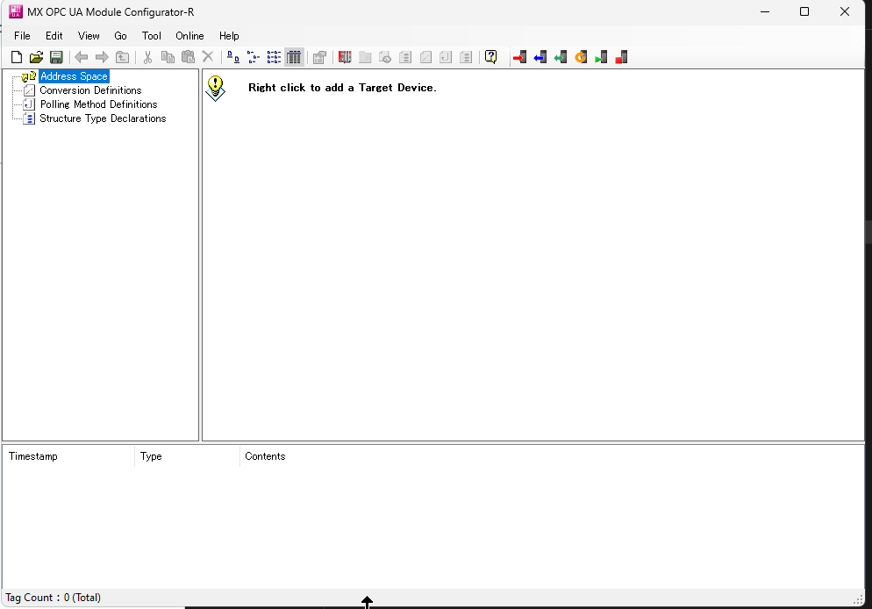Click the Address Space node icon
Screen dimensions: 872x609
click(x=29, y=76)
